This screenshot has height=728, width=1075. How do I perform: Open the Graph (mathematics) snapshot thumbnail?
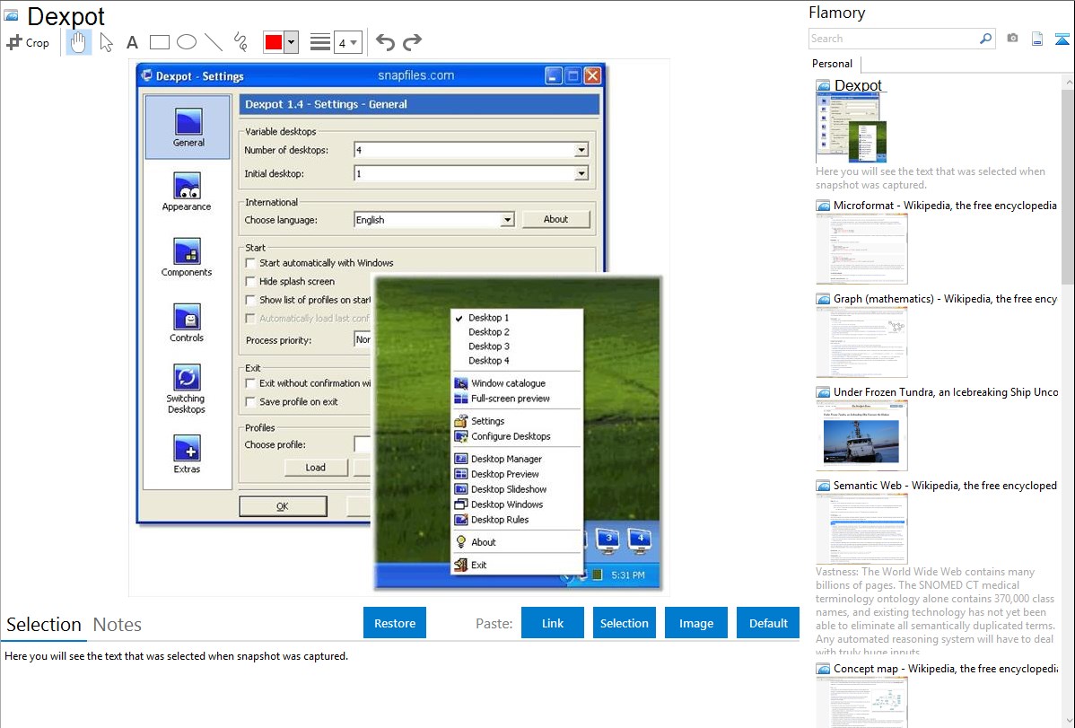pos(861,342)
